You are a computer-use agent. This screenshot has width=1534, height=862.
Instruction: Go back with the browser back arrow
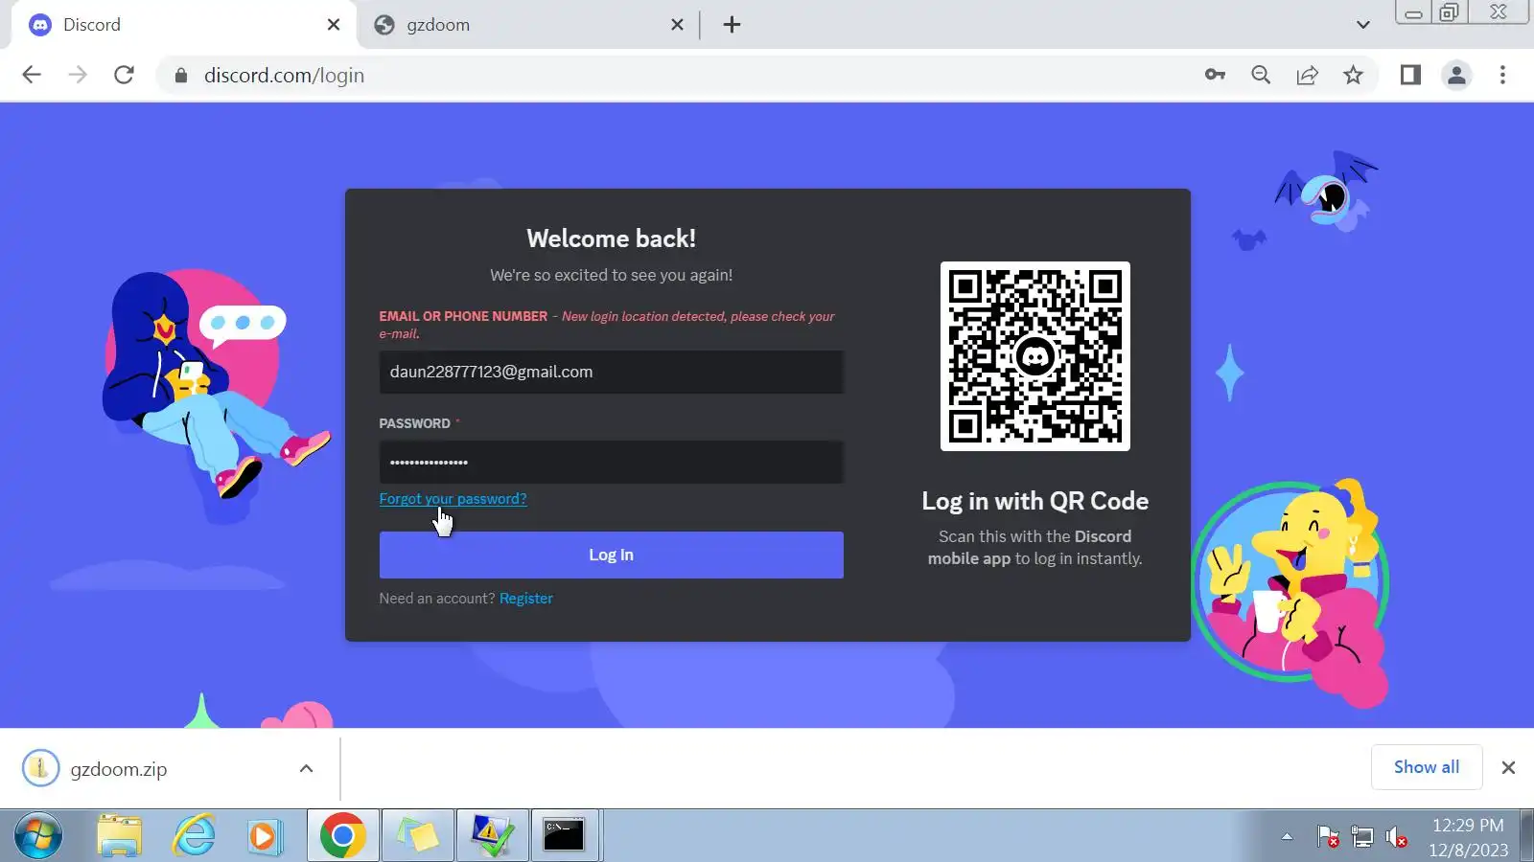(32, 75)
